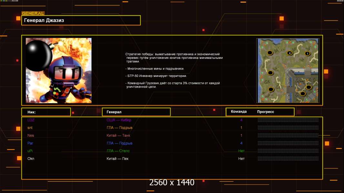
Task: Open the map preview thumbnail
Action: pyautogui.click(x=288, y=70)
